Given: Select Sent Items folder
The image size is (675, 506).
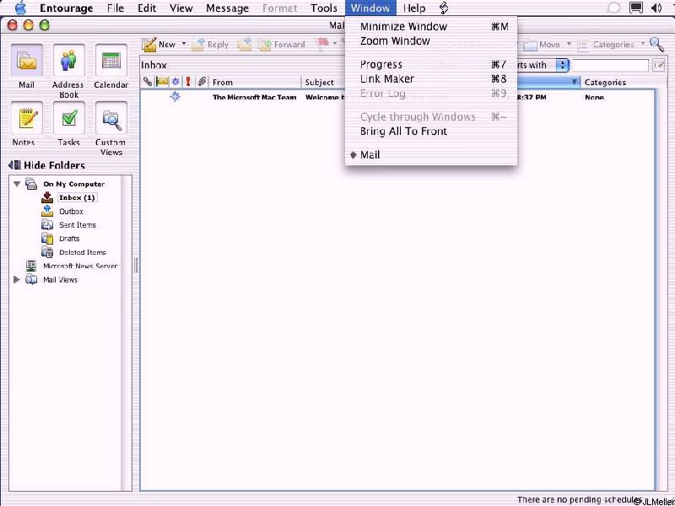Looking at the screenshot, I should [x=78, y=224].
